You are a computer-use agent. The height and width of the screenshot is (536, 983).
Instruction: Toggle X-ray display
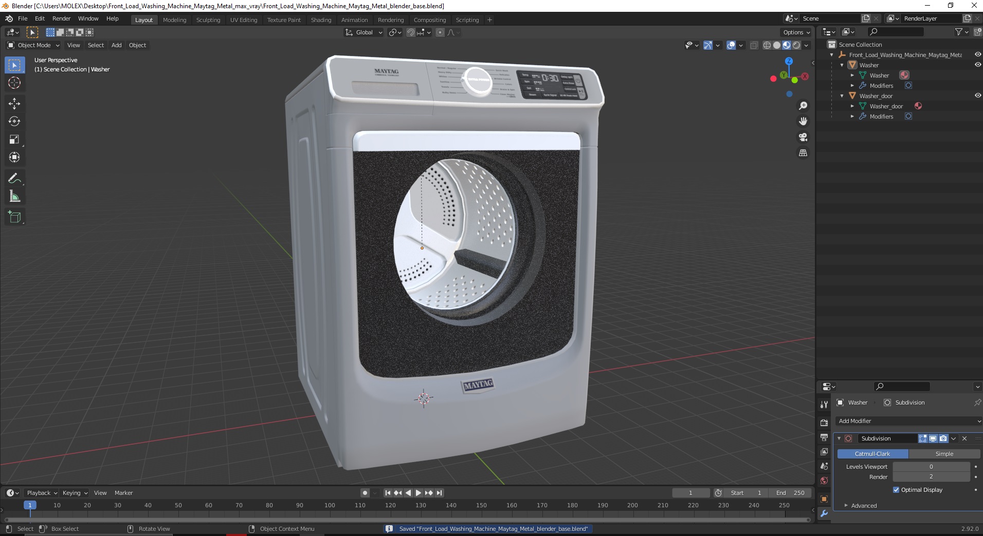(754, 45)
